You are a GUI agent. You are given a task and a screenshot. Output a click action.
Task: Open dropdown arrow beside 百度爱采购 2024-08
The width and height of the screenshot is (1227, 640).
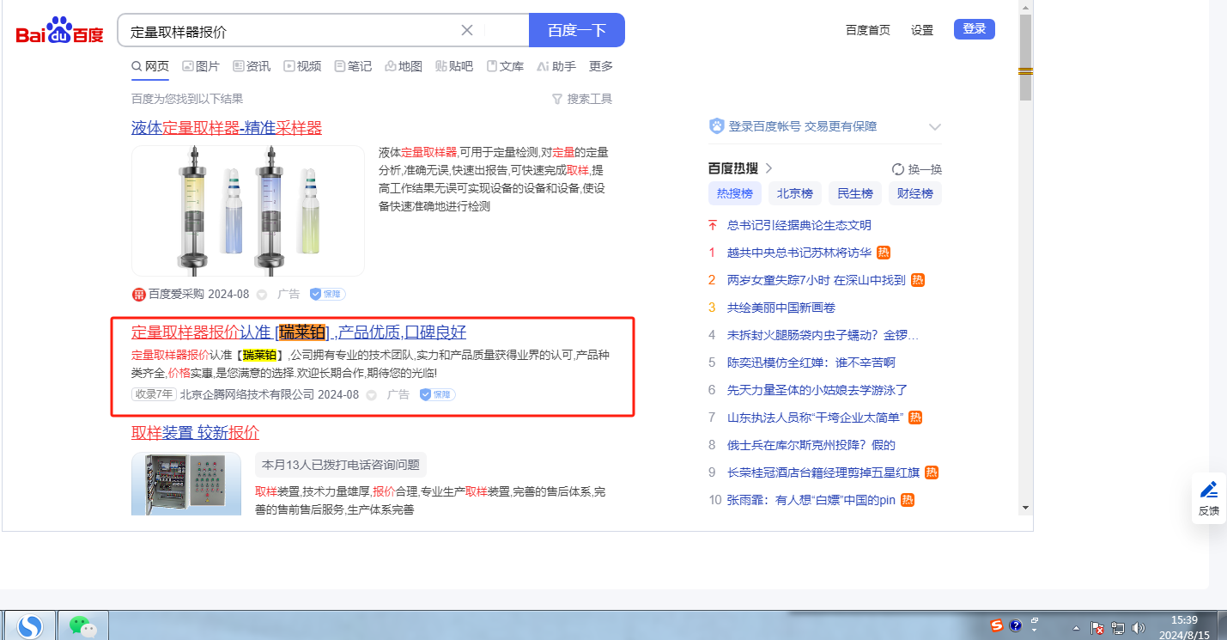coord(263,295)
